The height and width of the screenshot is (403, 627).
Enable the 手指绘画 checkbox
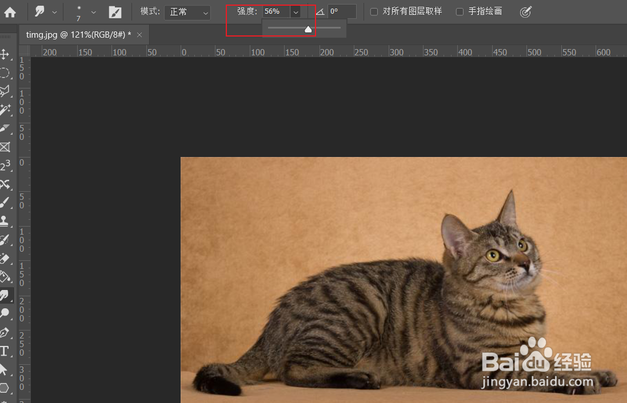point(460,11)
